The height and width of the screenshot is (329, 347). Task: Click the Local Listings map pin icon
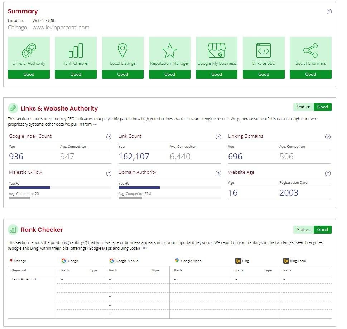pos(122,50)
